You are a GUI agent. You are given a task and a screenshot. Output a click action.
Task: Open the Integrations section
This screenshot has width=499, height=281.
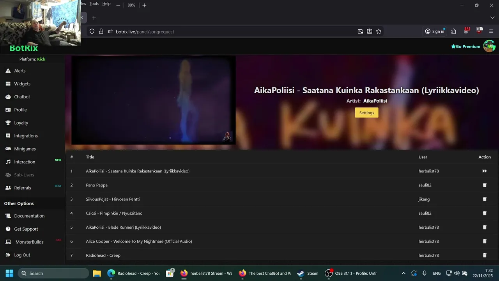tap(26, 136)
